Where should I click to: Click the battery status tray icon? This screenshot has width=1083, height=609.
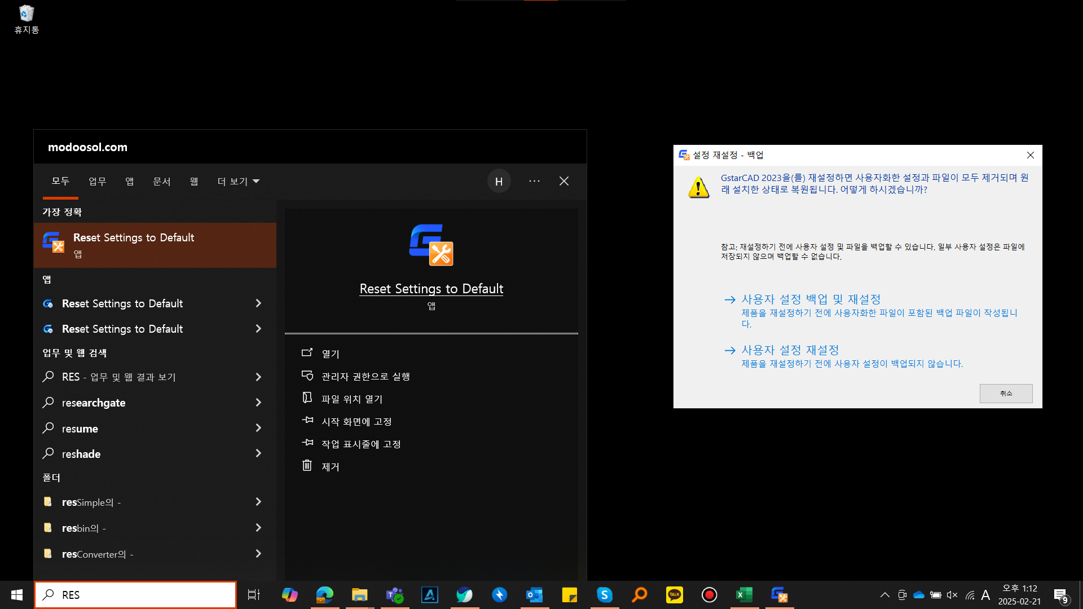(936, 595)
